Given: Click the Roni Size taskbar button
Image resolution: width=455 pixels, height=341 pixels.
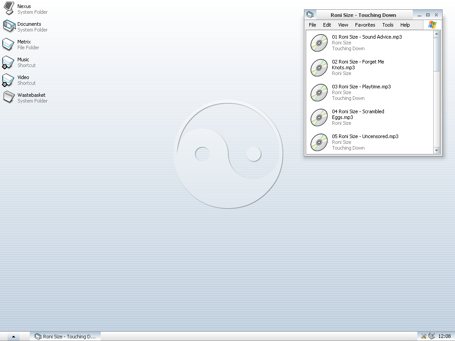Looking at the screenshot, I should 65,337.
